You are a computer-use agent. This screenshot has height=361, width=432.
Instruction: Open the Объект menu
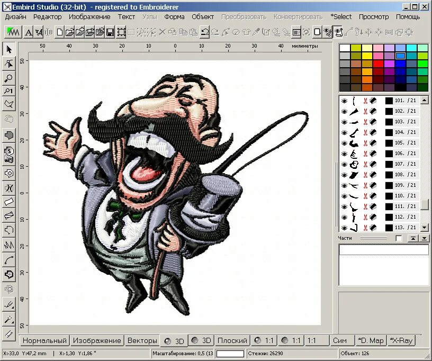pyautogui.click(x=203, y=17)
